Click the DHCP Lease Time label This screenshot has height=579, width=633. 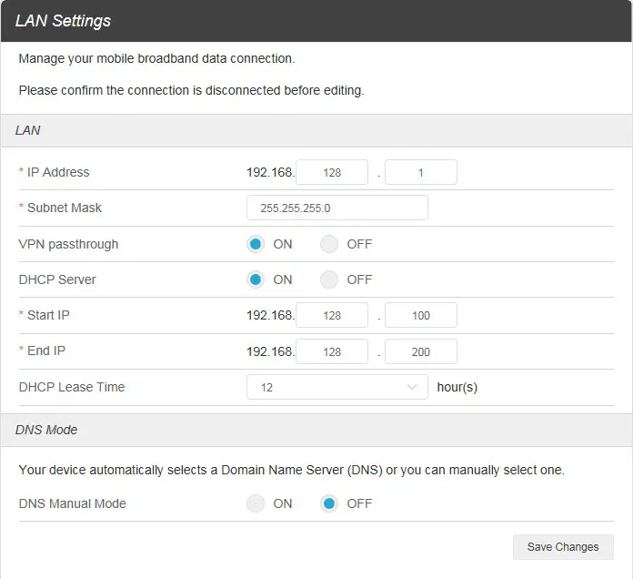coord(72,387)
